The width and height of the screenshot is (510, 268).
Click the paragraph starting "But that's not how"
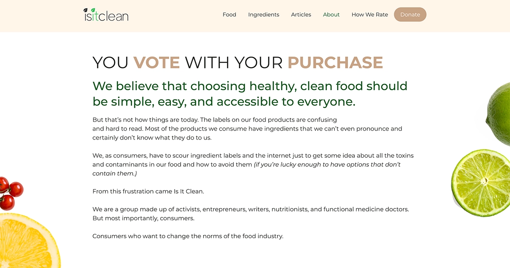click(247, 128)
